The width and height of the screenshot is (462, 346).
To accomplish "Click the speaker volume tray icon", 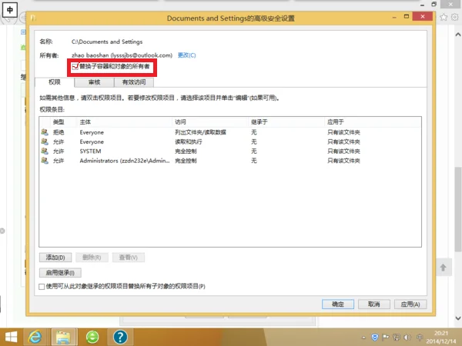I will [407, 338].
